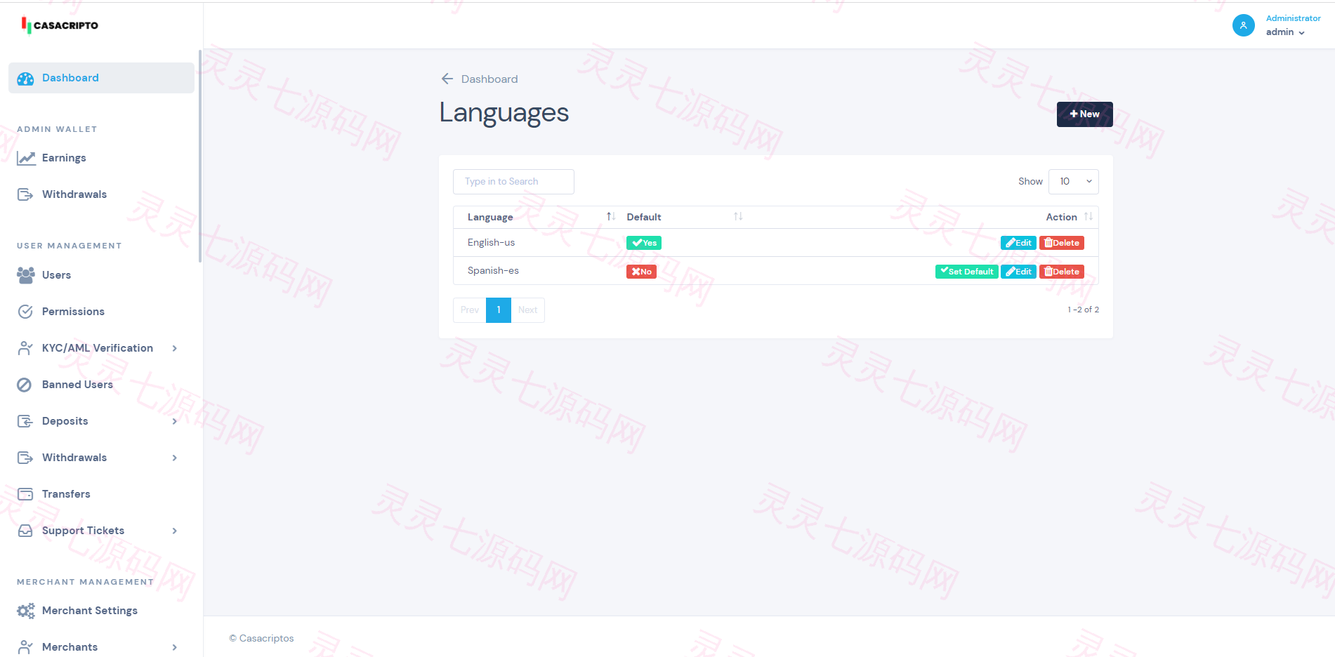Image resolution: width=1335 pixels, height=657 pixels.
Task: Open Dashboard via its gauge icon
Action: point(25,79)
